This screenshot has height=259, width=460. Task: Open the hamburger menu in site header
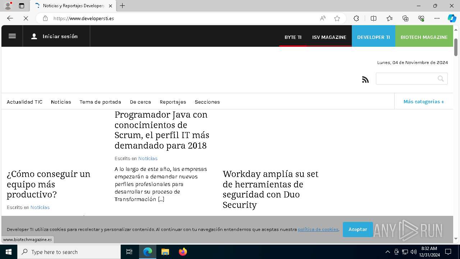click(x=12, y=36)
